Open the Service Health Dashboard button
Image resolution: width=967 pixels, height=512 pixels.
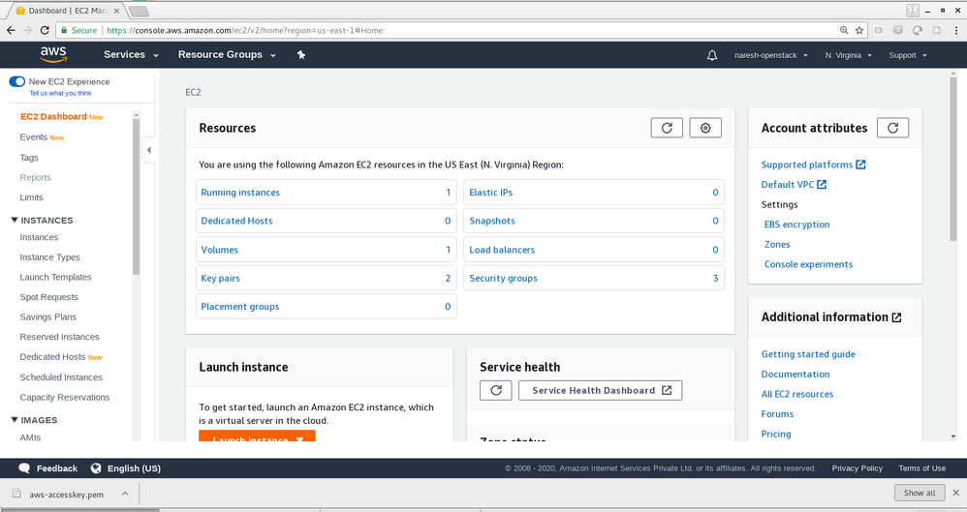pos(601,390)
